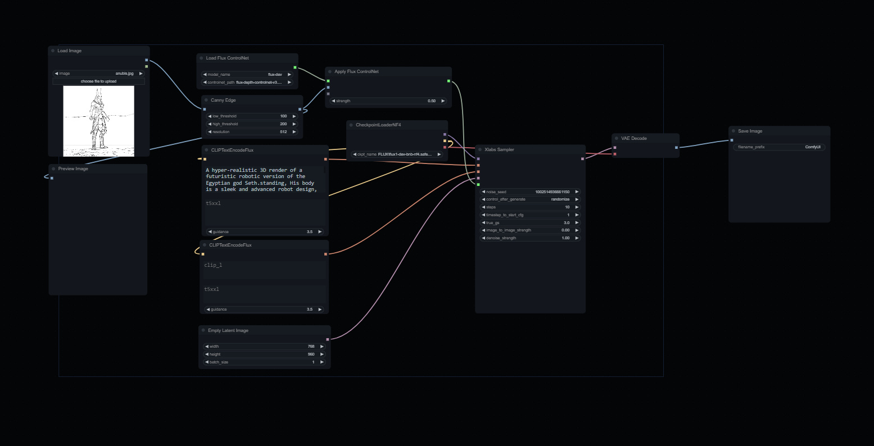This screenshot has height=446, width=874.
Task: Click the choose file to upload button
Action: (x=98, y=81)
